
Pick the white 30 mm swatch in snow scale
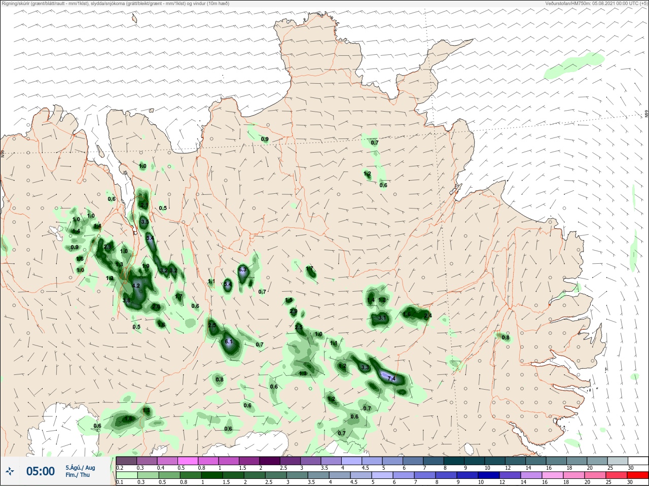[x=638, y=461]
